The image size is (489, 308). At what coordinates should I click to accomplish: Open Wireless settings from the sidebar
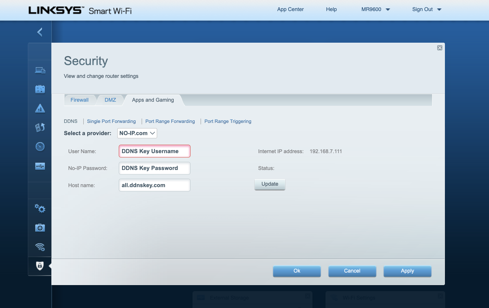click(40, 247)
